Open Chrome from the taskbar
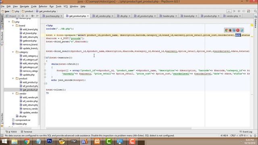This screenshot has width=258, height=145. (x=27, y=141)
